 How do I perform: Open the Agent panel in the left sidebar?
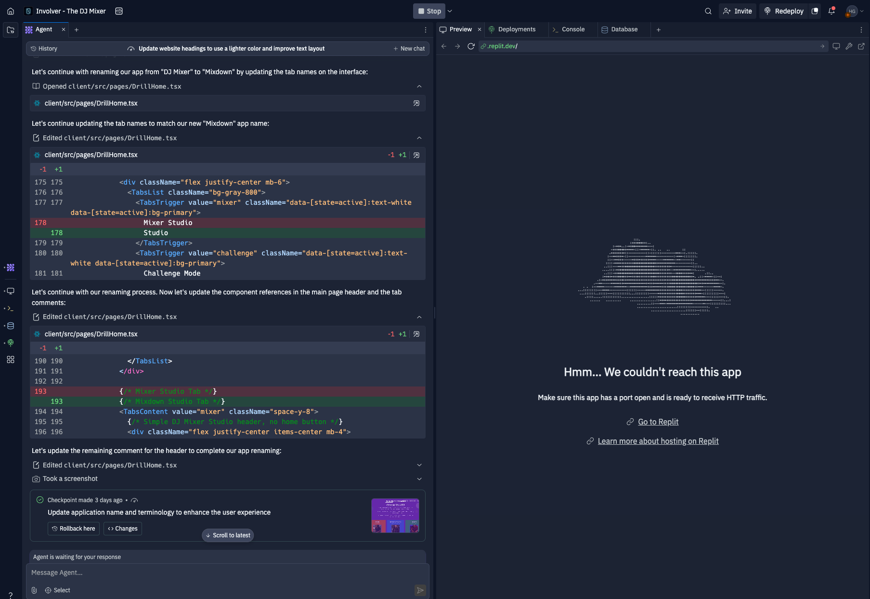(10, 267)
